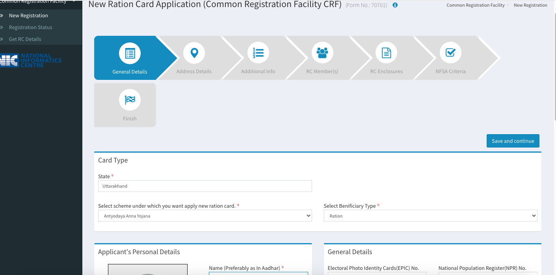Viewport: 556px width, 275px height.
Task: Click the National Informatics Centre logo
Action: pos(31,60)
